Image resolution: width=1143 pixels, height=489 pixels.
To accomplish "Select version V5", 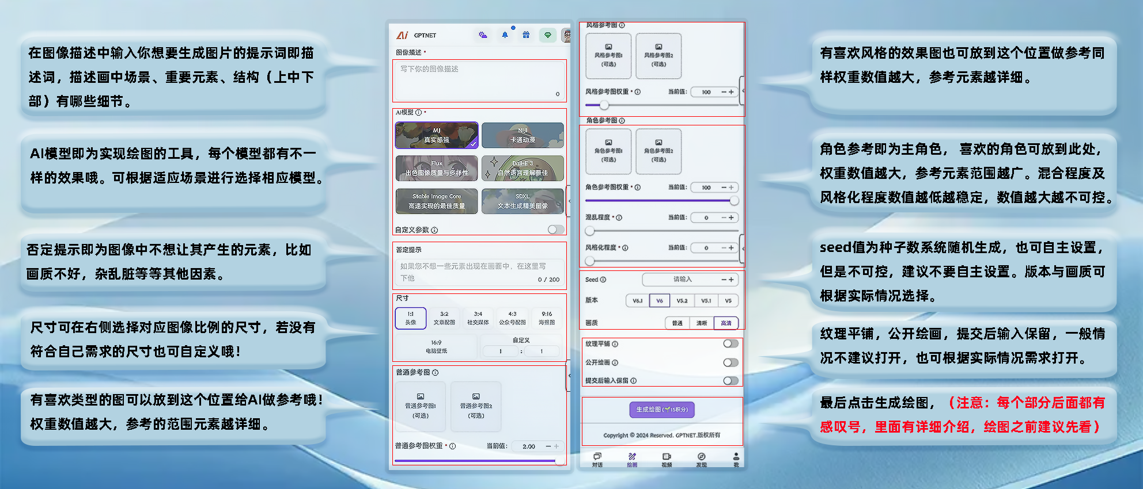I will coord(728,300).
